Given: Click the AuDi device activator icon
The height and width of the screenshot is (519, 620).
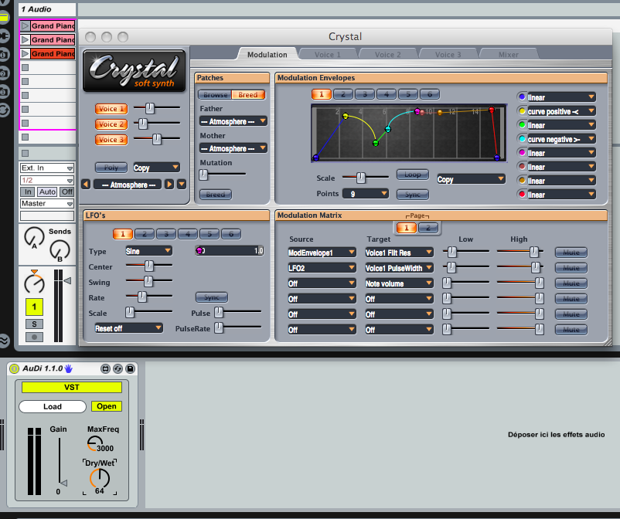Looking at the screenshot, I should coord(14,368).
